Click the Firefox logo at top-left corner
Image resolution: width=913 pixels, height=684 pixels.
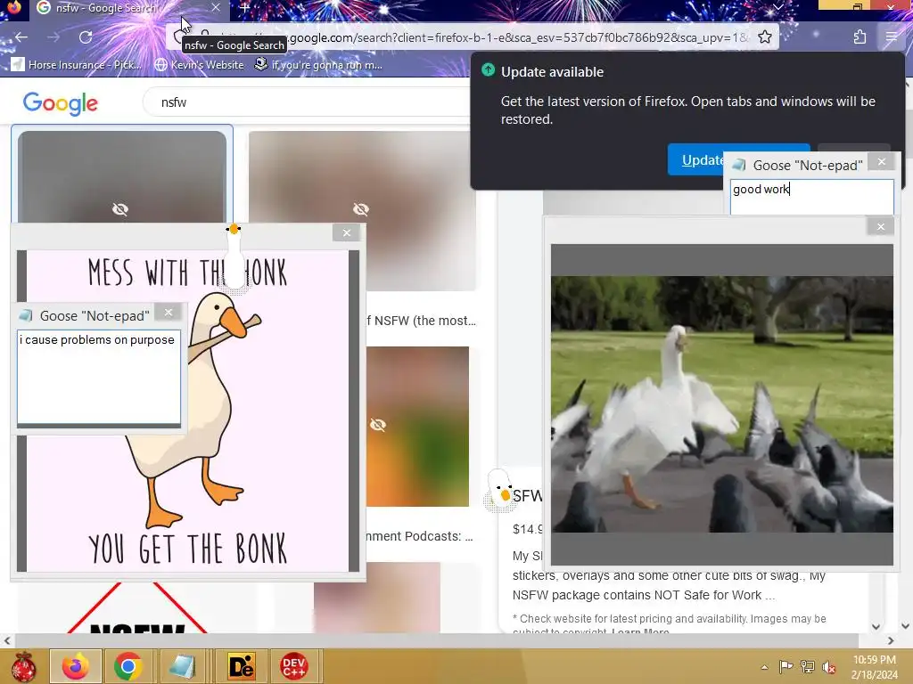14,7
